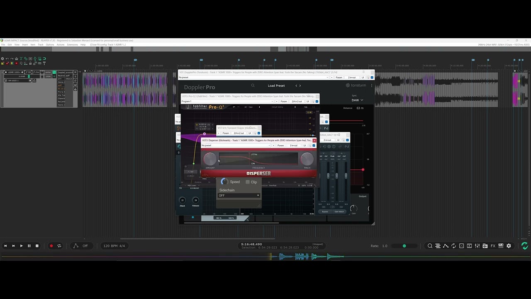The width and height of the screenshot is (531, 299).
Task: Open DopplerPro three-dot options menu
Action: 372,86
